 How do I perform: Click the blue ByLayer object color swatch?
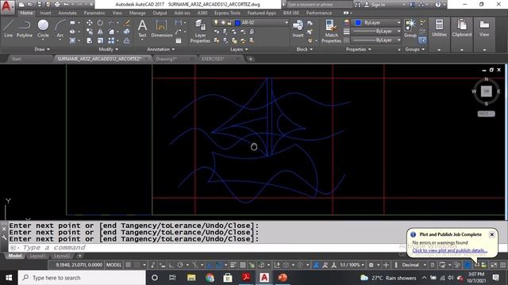click(x=358, y=23)
